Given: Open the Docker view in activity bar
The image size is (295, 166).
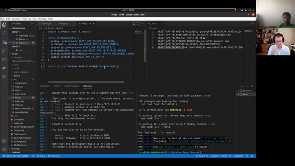Looking at the screenshot, I should tap(4, 68).
